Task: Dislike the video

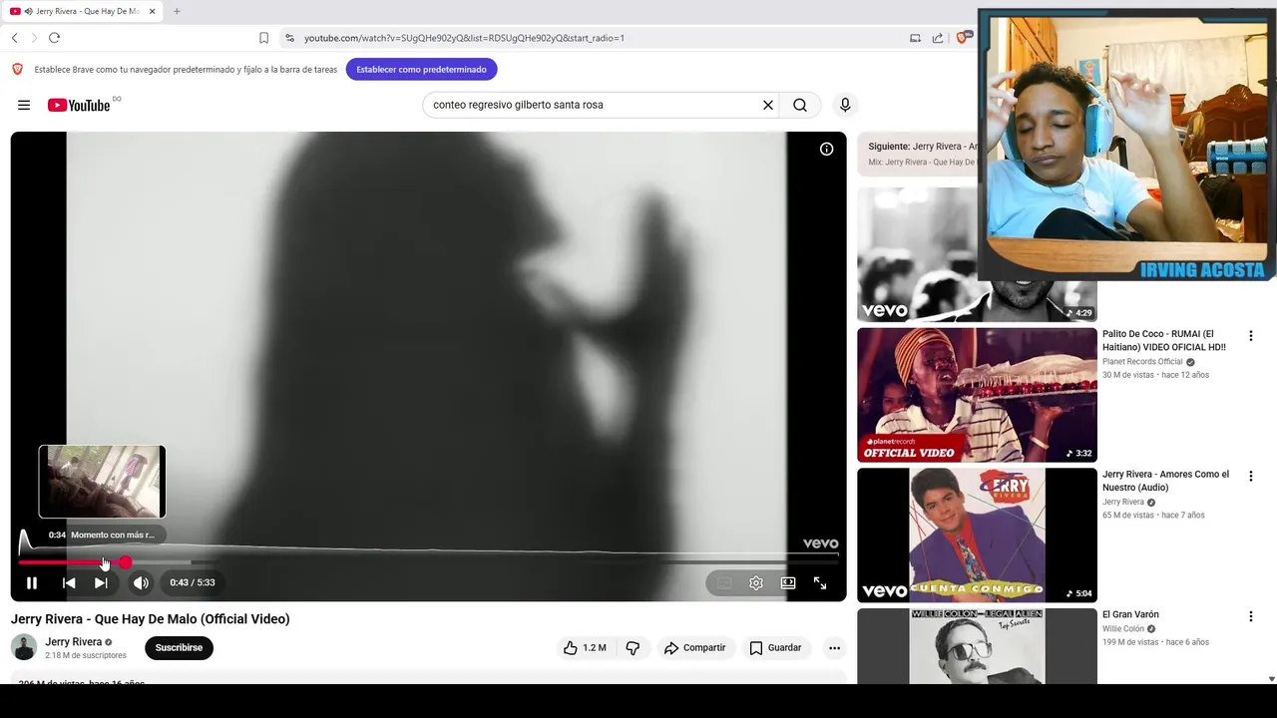Action: [633, 648]
